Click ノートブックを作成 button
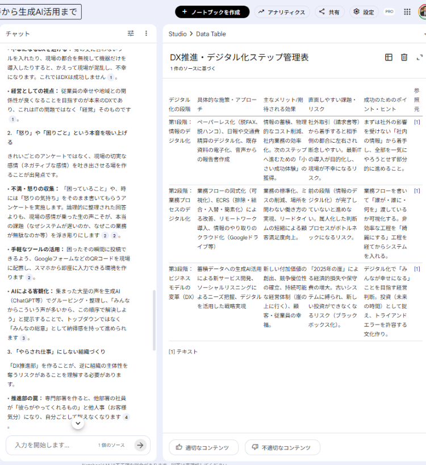Viewport: 426px width, 465px height. coord(212,12)
